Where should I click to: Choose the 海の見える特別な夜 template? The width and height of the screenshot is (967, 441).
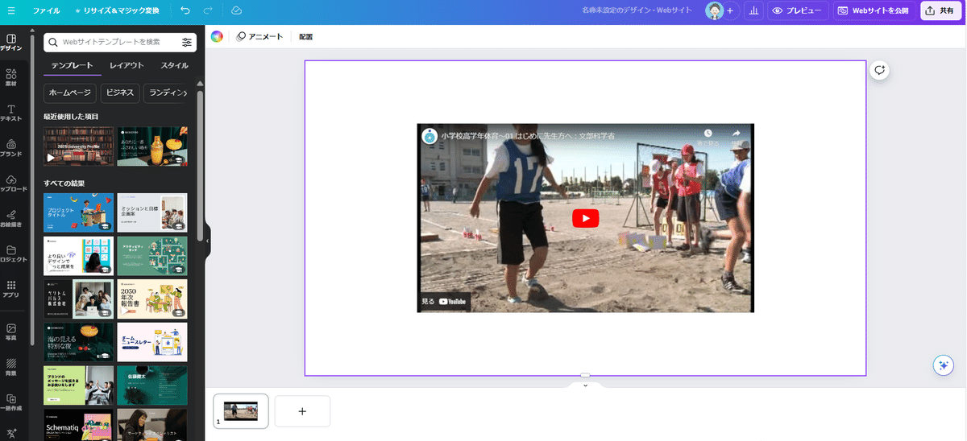tap(78, 343)
